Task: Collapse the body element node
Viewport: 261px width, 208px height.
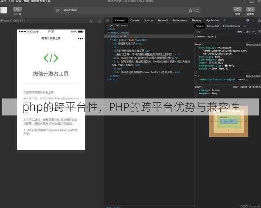Action: point(108,36)
